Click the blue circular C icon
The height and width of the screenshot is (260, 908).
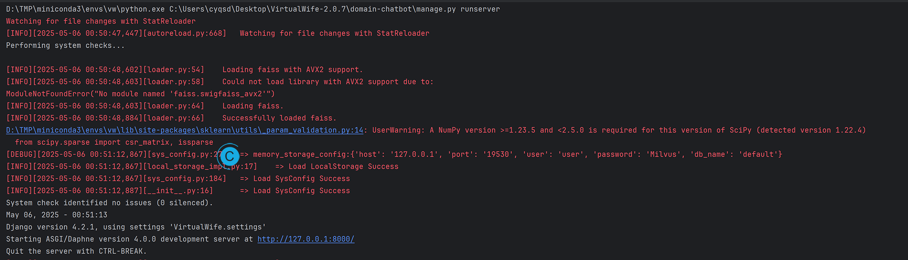tap(230, 156)
